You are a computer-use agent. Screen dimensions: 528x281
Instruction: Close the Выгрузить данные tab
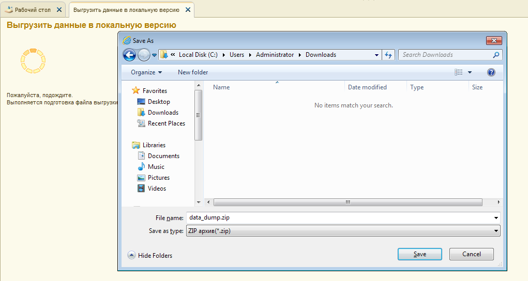point(187,10)
